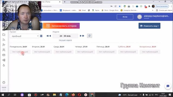The width and height of the screenshot is (173, 97).
Task: Open the Фото - Google Фото bookmark
Action: (110, 10)
